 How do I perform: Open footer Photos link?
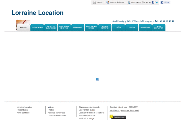[51, 110]
